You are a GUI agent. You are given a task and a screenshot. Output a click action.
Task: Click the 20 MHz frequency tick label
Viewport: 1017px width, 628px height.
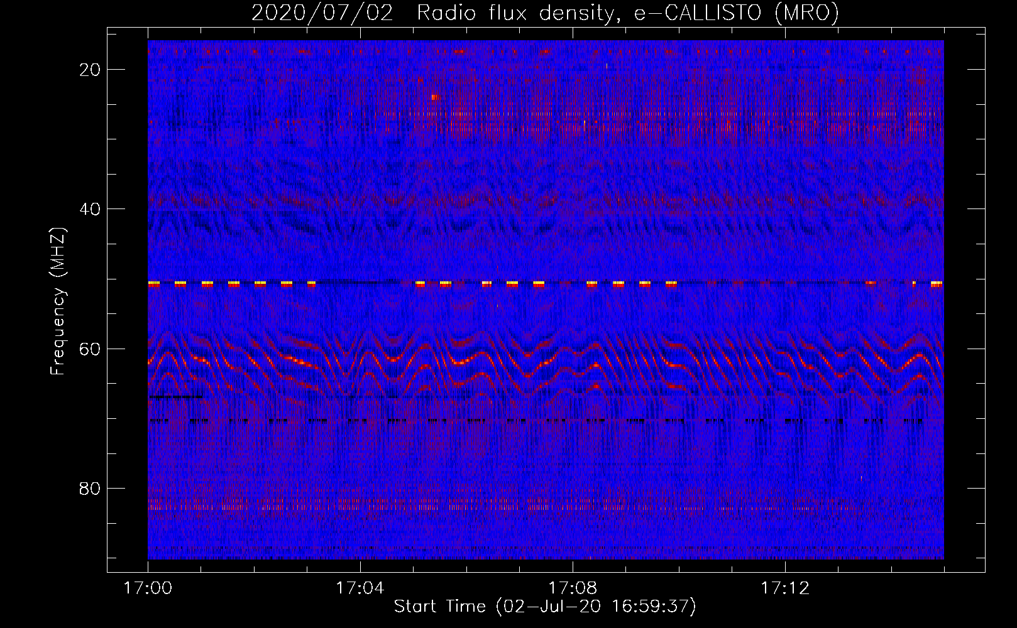tap(91, 70)
